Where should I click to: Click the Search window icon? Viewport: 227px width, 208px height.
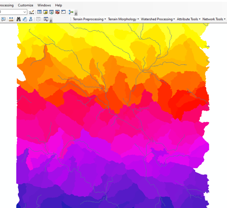51,12
